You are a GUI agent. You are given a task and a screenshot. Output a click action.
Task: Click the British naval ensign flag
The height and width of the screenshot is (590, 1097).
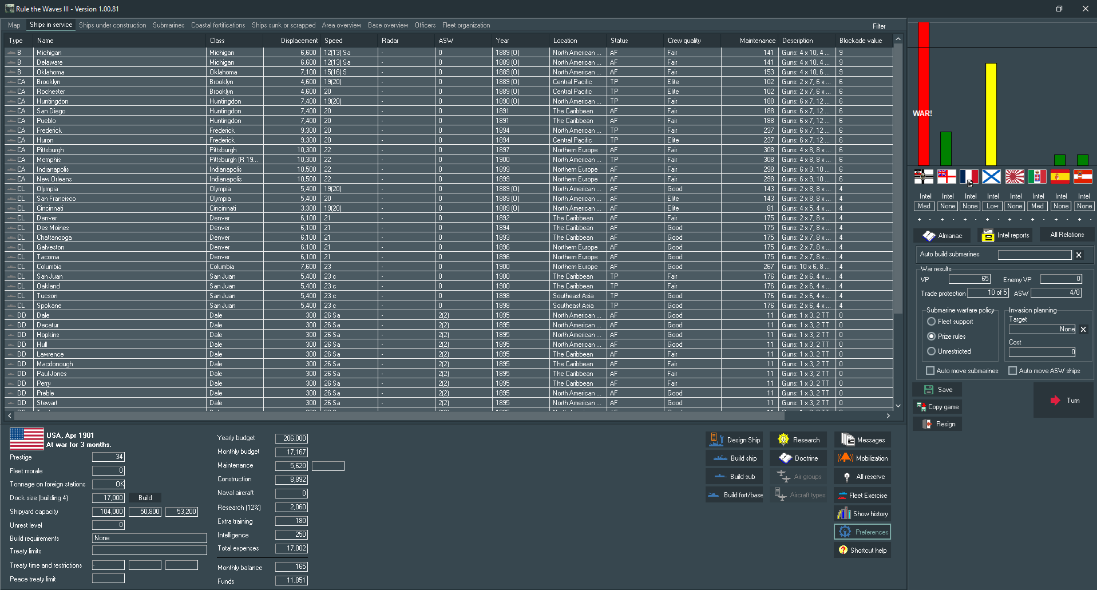point(946,177)
